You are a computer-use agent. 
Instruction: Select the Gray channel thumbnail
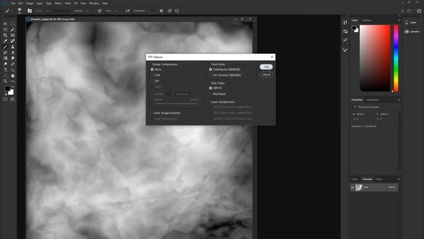point(358,187)
